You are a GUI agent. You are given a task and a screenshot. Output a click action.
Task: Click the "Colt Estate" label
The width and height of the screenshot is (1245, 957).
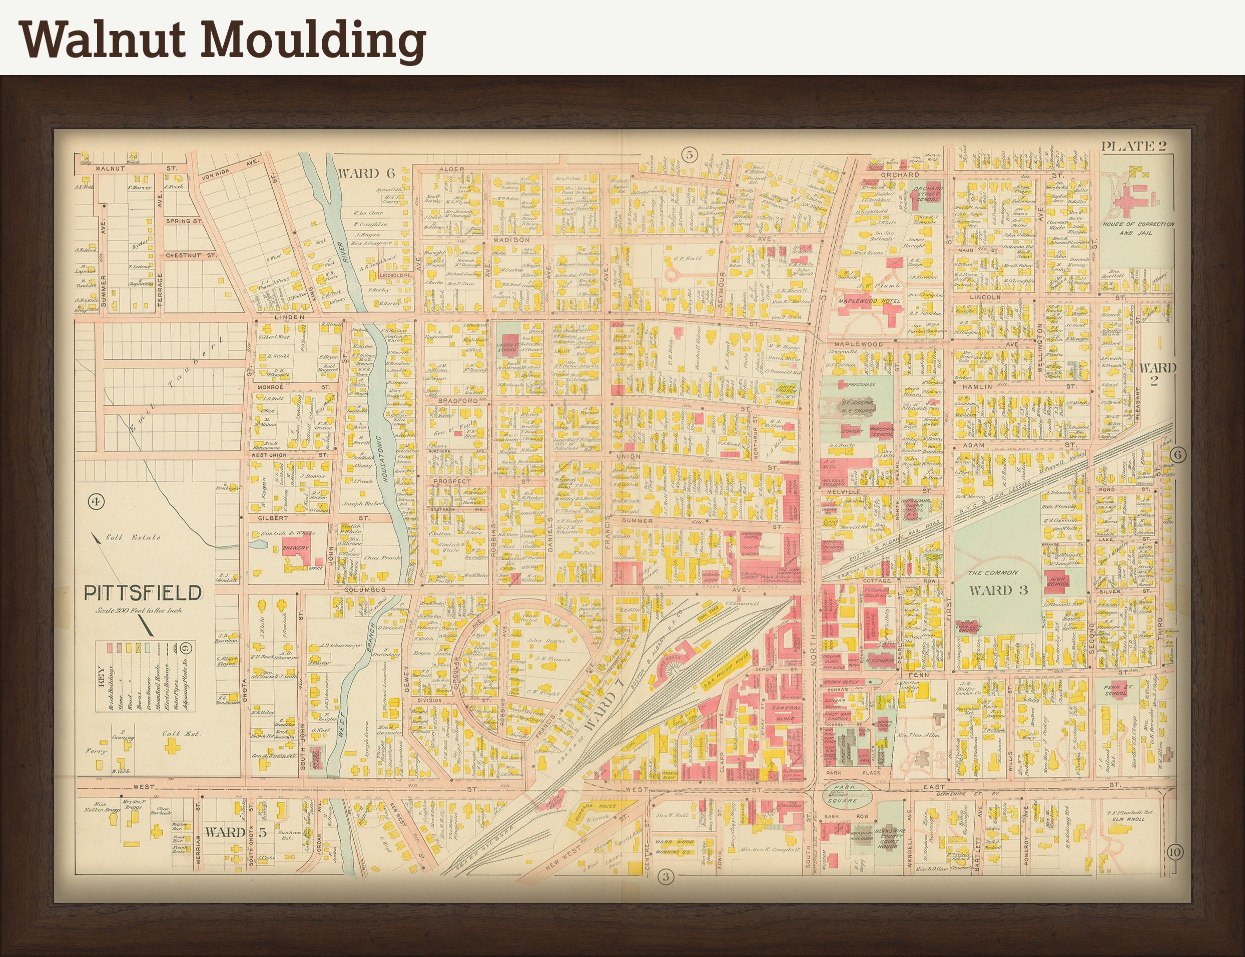click(133, 537)
